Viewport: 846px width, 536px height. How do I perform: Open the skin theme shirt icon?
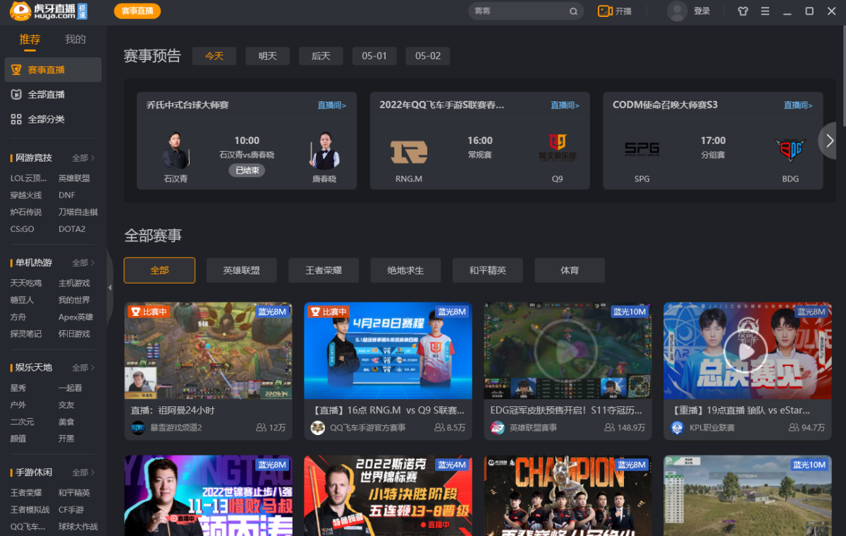(x=742, y=11)
